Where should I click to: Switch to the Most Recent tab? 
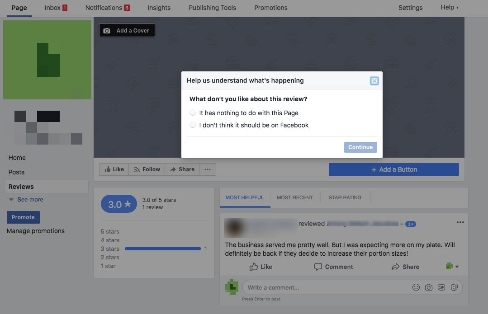[295, 197]
